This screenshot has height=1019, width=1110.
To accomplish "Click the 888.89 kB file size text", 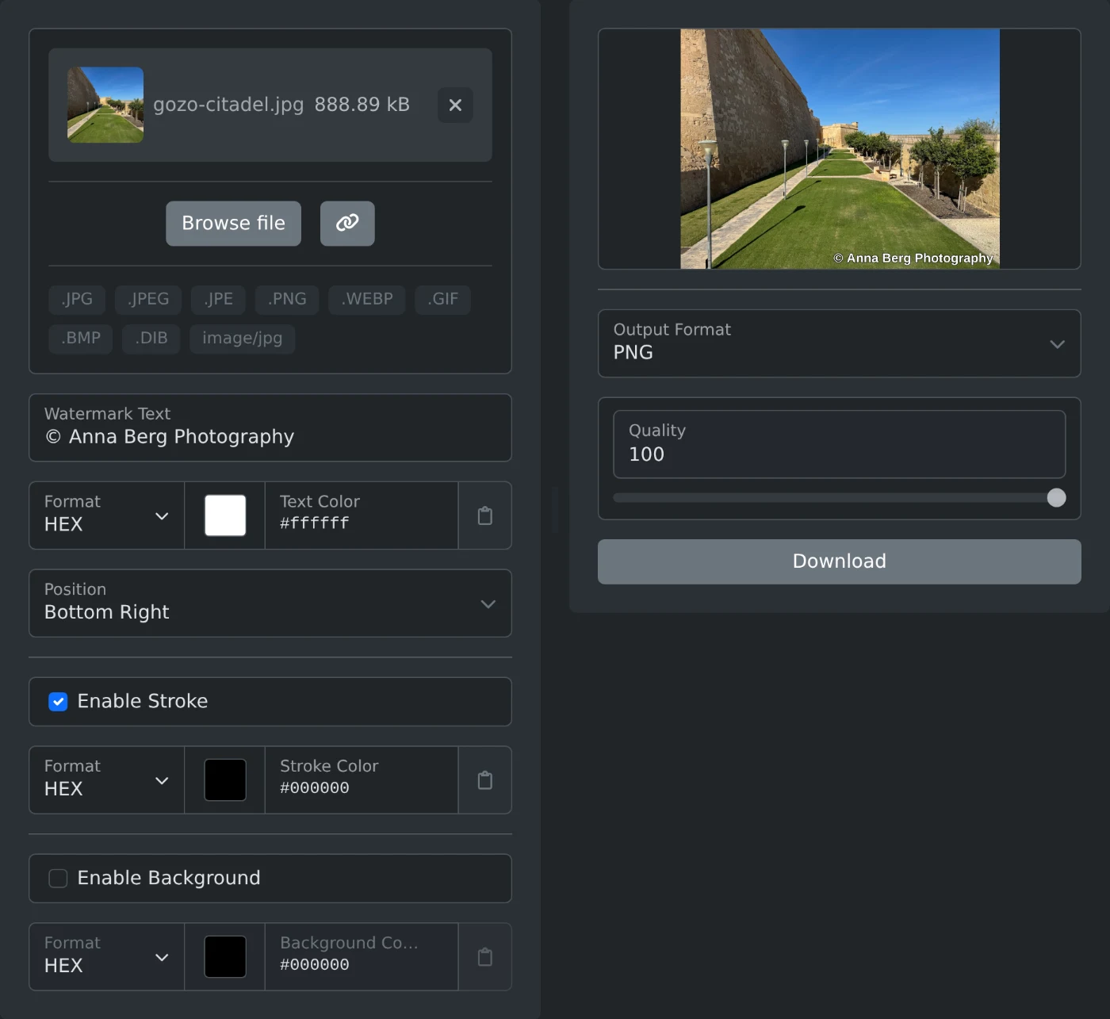I will coord(362,105).
